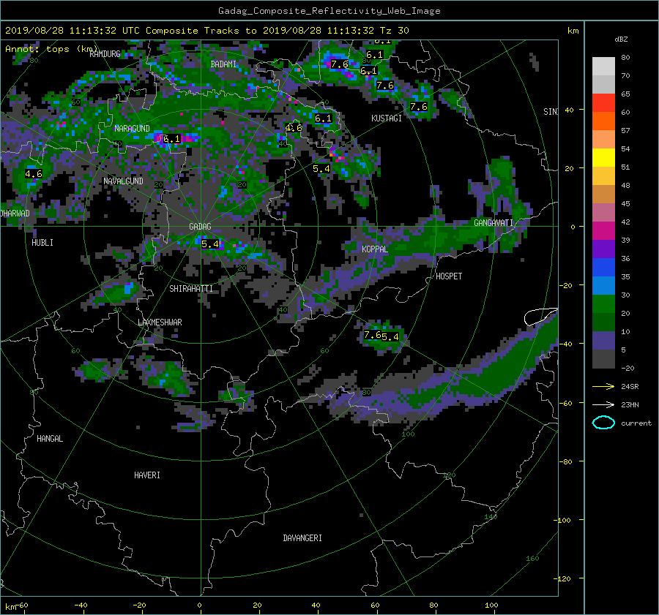Image resolution: width=659 pixels, height=615 pixels.
Task: Click the 80 dBZ legend value
Action: (625, 58)
